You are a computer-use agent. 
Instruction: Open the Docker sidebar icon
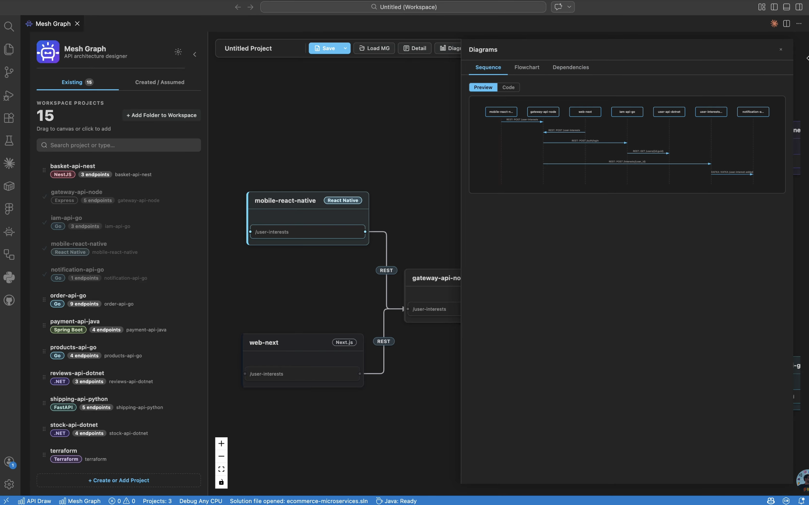coord(9,186)
